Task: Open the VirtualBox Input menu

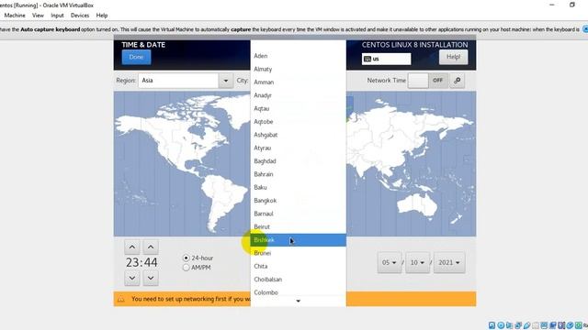Action: click(x=57, y=16)
